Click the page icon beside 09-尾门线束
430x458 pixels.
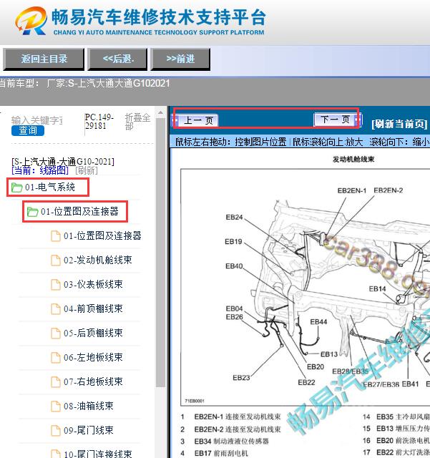(x=56, y=430)
